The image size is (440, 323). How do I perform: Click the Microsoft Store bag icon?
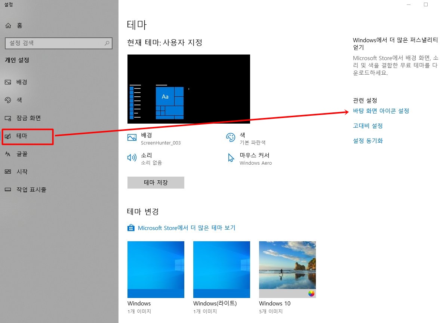point(131,228)
